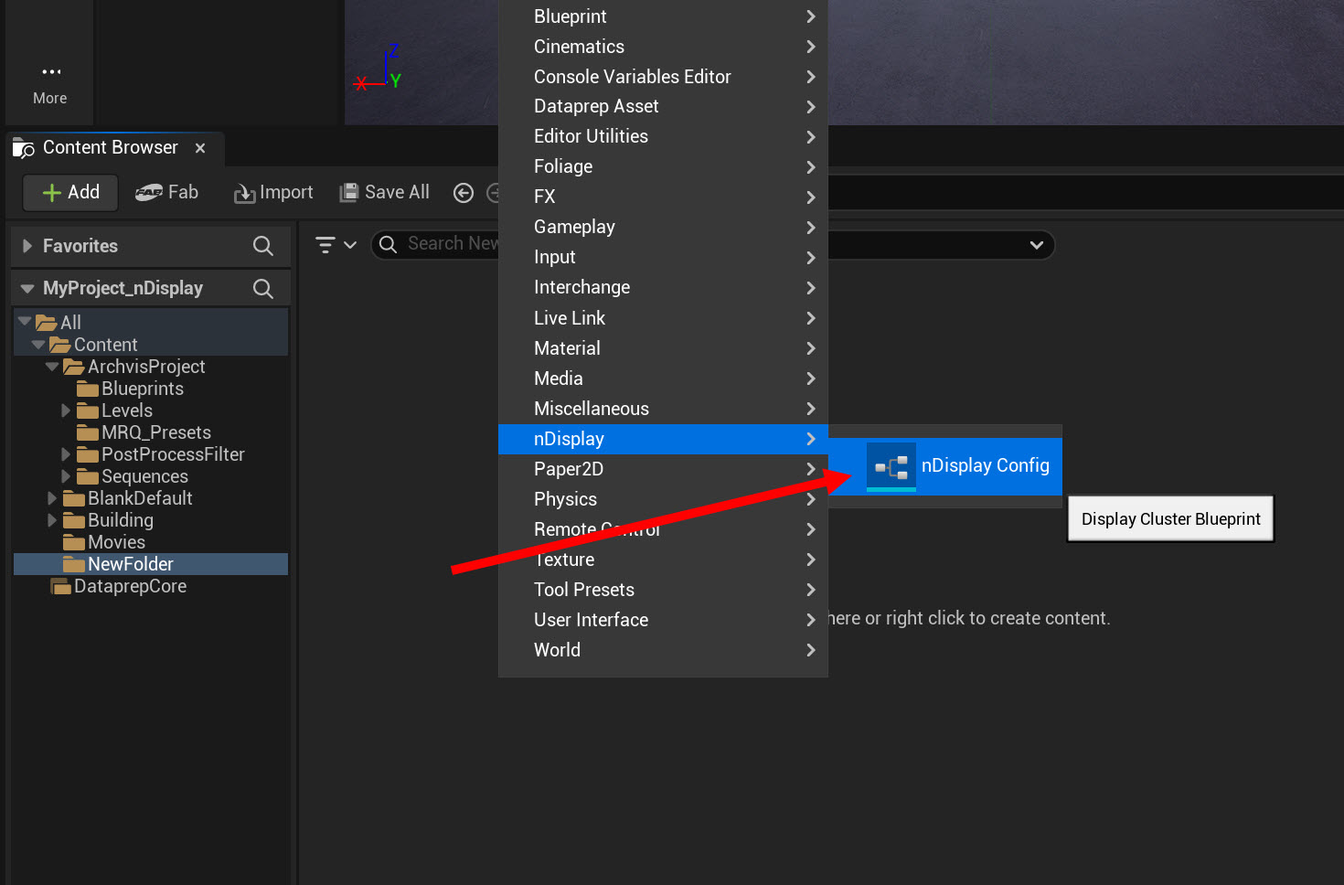Click the Content Browser tab icon
Screen dimensions: 1344x885
coord(24,148)
